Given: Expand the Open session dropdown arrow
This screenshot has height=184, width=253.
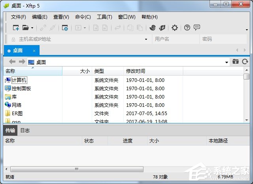Looking at the screenshot, I should point(32,28).
